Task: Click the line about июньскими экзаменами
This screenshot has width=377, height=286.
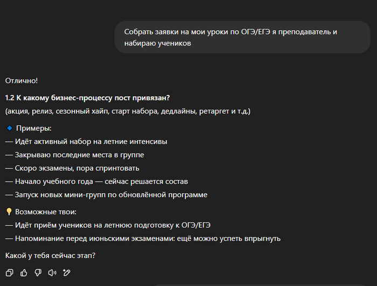Action: click(143, 239)
